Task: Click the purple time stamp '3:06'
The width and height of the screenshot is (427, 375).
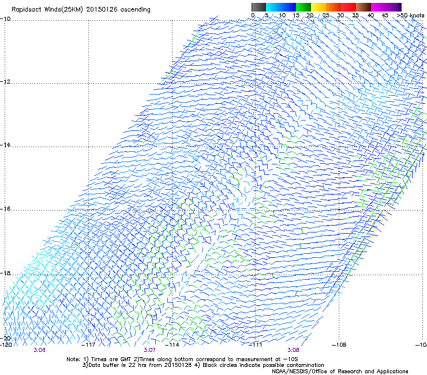Action: click(39, 350)
